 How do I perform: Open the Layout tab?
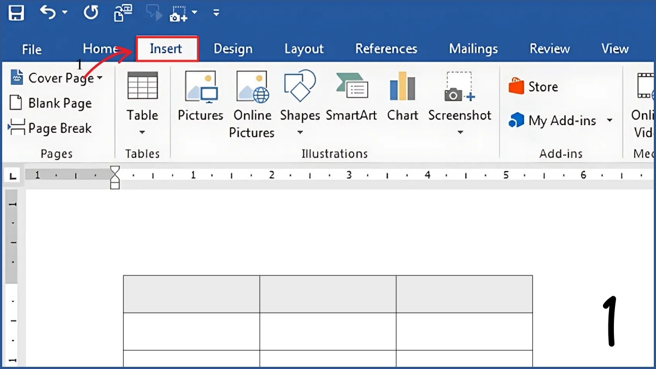[304, 49]
